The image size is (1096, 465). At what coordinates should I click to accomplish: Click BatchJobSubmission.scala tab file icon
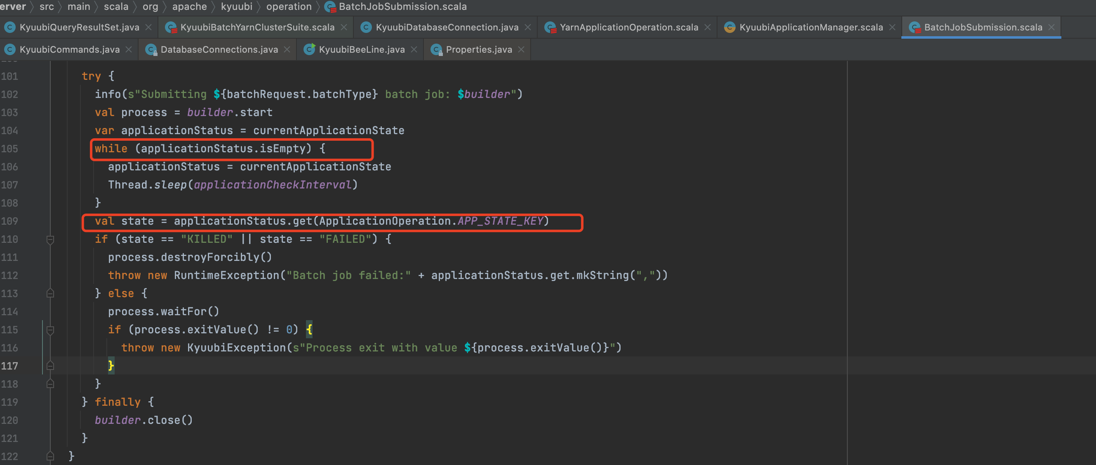point(914,28)
